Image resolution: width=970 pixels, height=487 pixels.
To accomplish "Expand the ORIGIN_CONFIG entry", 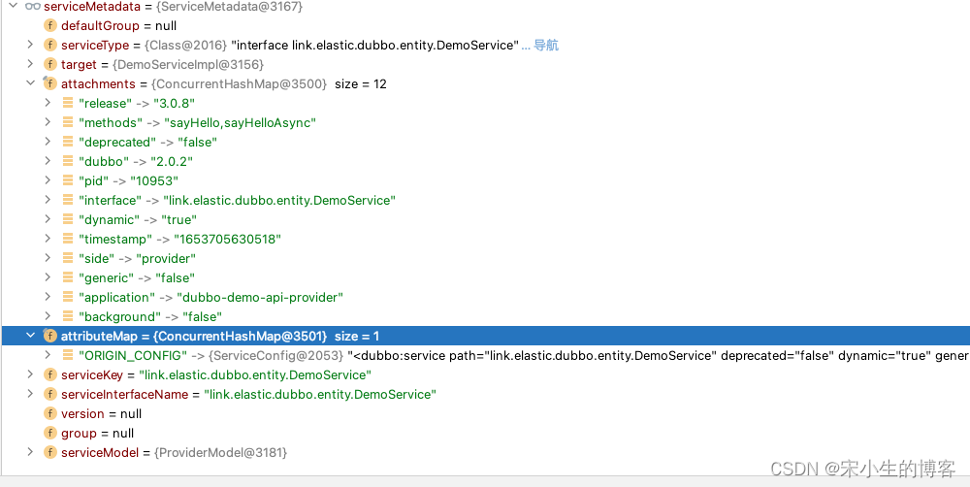I will click(x=48, y=356).
